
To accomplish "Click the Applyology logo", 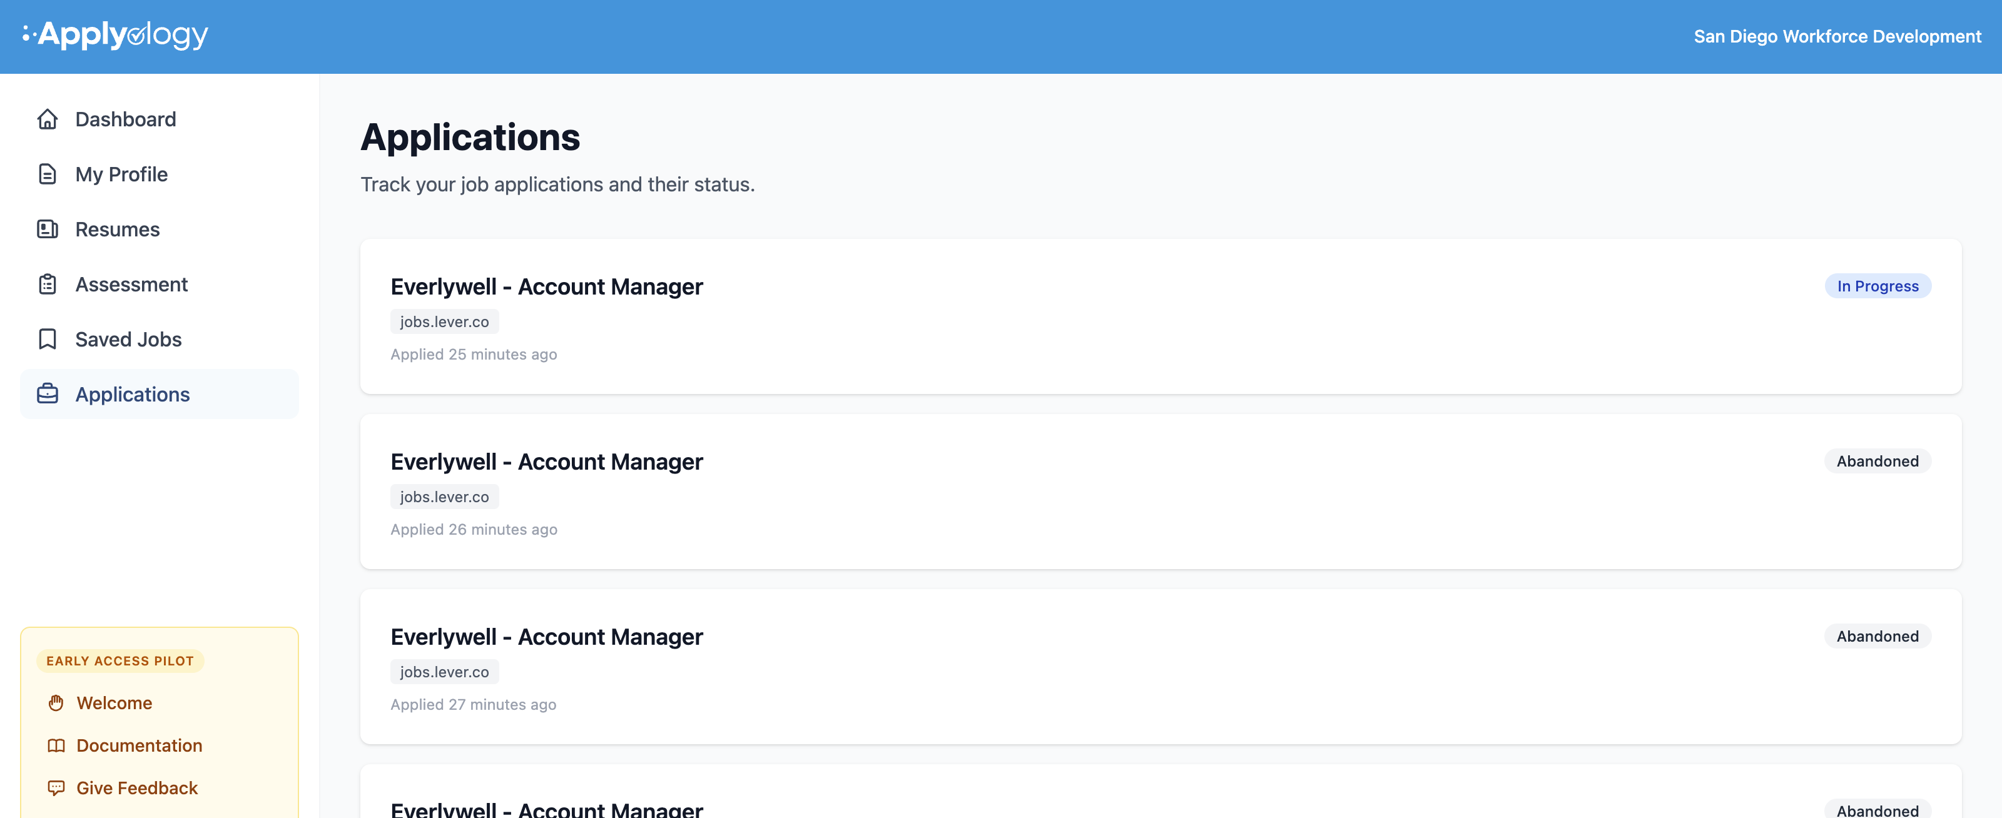I will click(x=115, y=35).
